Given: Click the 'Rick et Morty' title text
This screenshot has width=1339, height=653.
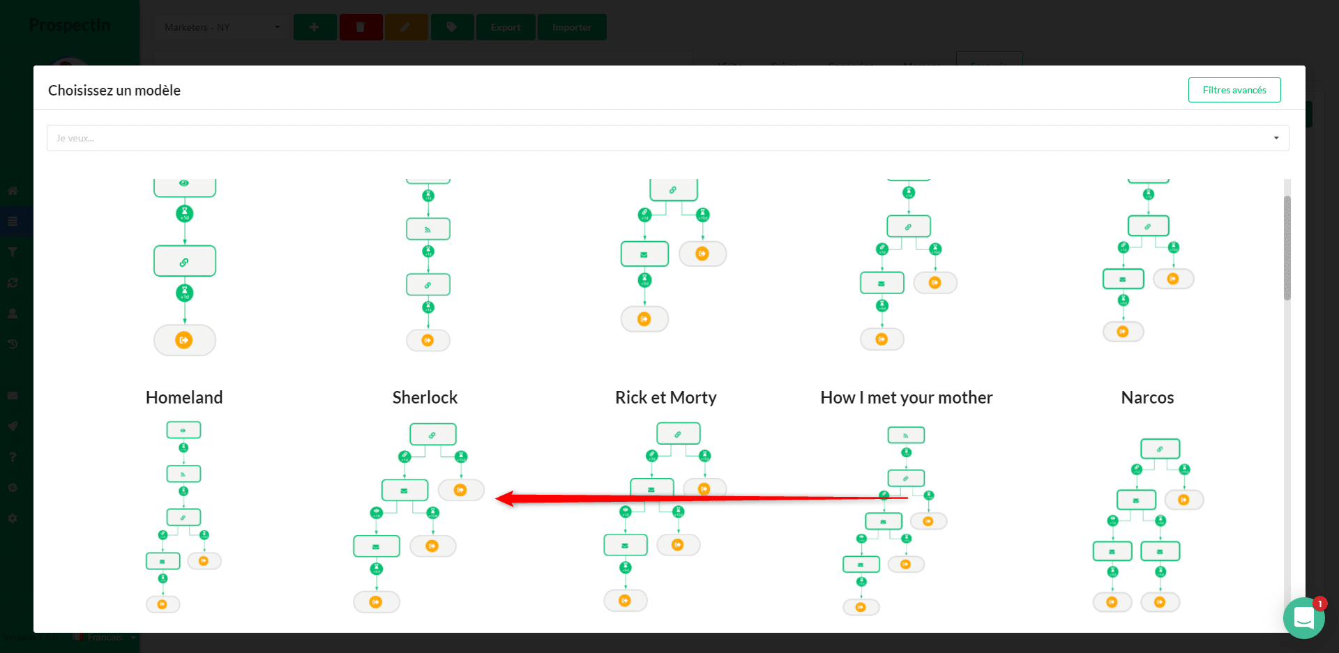Looking at the screenshot, I should (x=665, y=397).
